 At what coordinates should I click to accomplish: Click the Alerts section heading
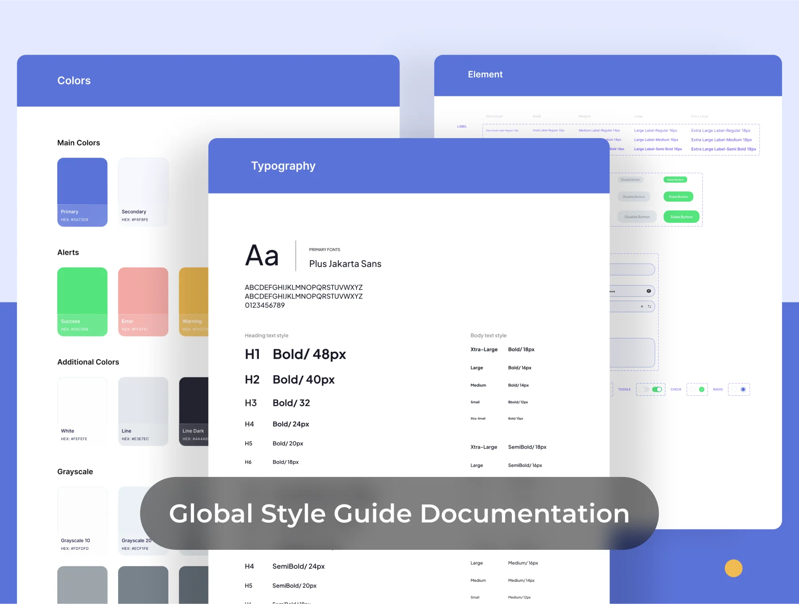pyautogui.click(x=68, y=252)
